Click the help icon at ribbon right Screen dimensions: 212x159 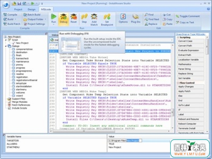[x=208, y=9]
